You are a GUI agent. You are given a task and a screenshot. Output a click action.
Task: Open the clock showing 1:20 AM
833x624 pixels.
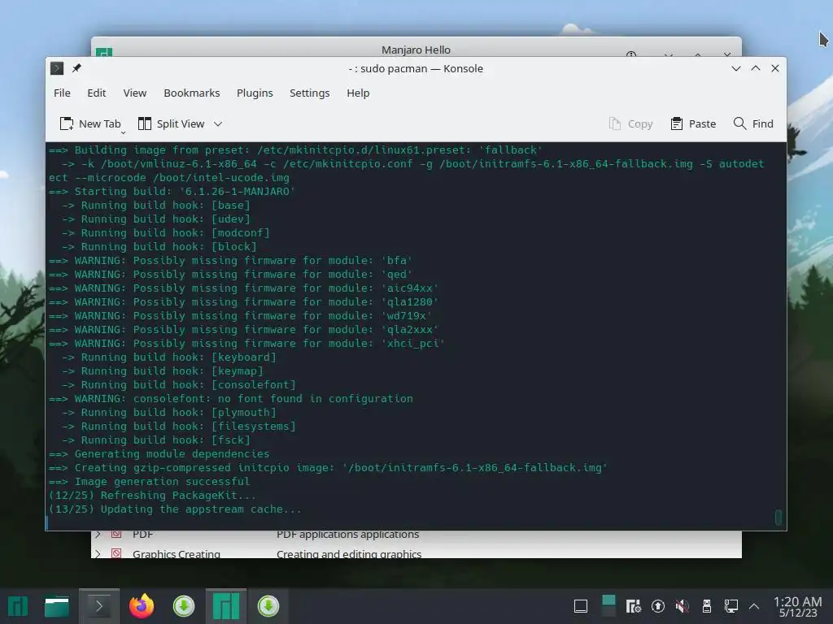tap(797, 607)
